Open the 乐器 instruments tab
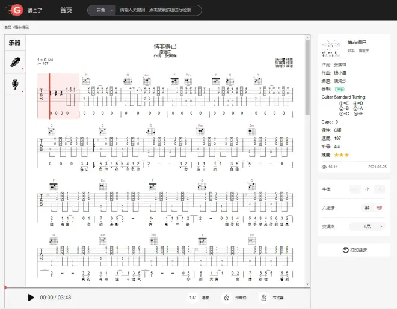The image size is (397, 309). [14, 43]
